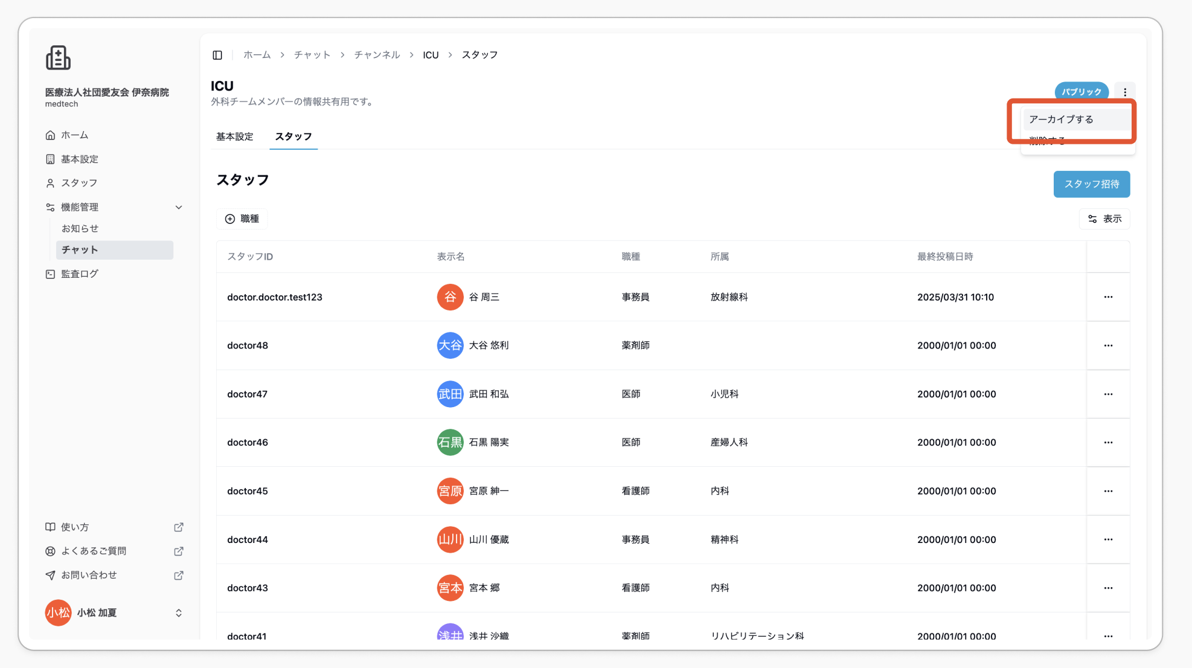
Task: Click the パブリック badge
Action: point(1081,92)
